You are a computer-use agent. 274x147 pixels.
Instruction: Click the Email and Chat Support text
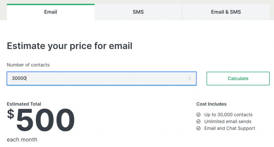click(230, 128)
